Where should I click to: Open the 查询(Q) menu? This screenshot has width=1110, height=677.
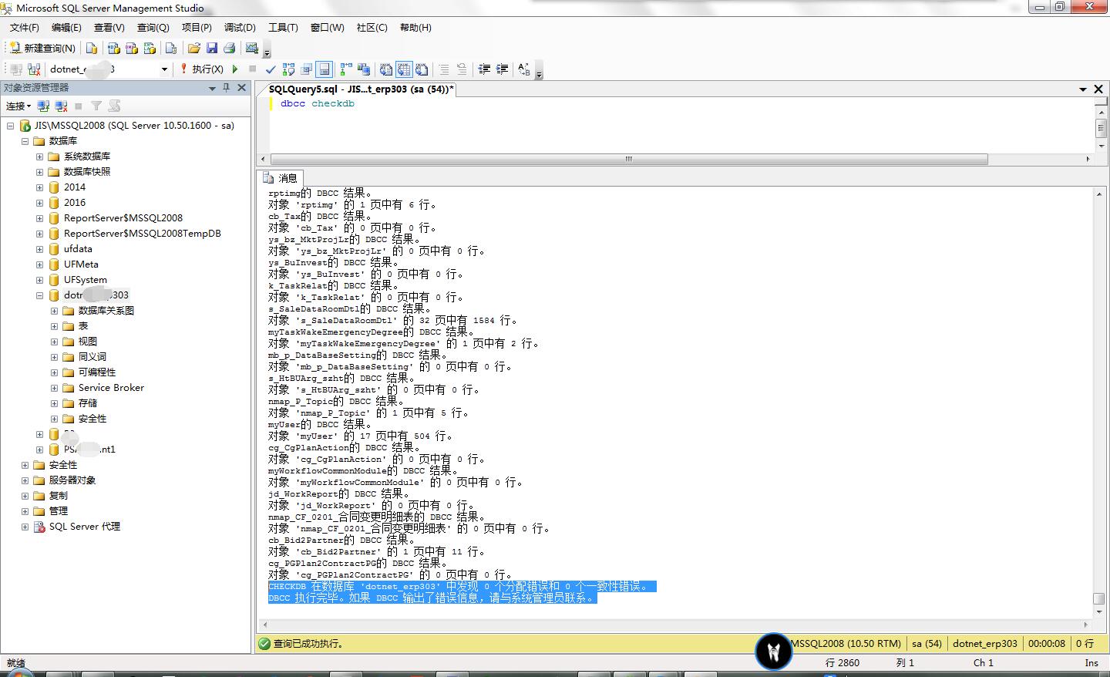[153, 27]
